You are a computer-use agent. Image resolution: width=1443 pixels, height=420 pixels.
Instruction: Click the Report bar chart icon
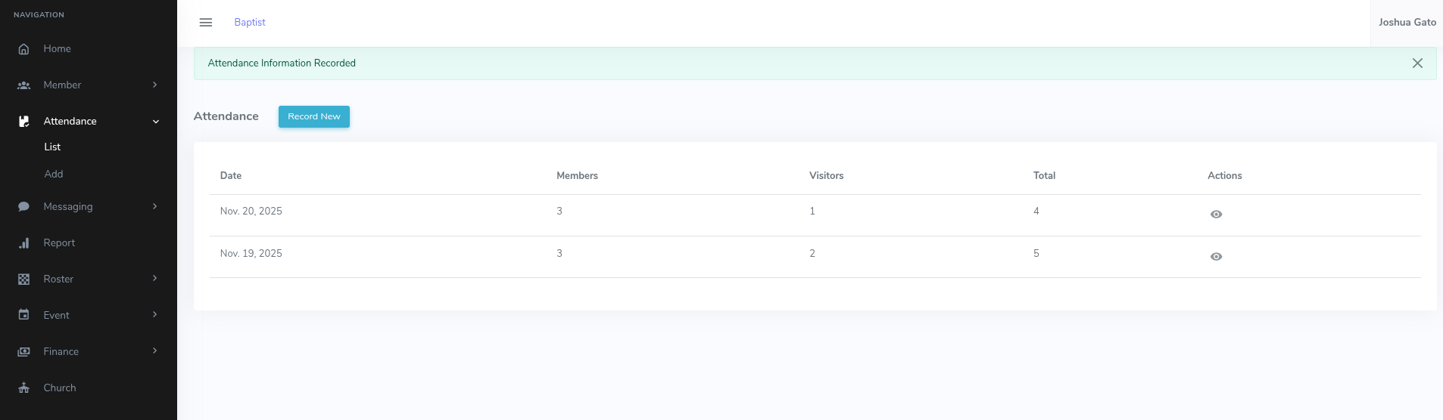(23, 243)
